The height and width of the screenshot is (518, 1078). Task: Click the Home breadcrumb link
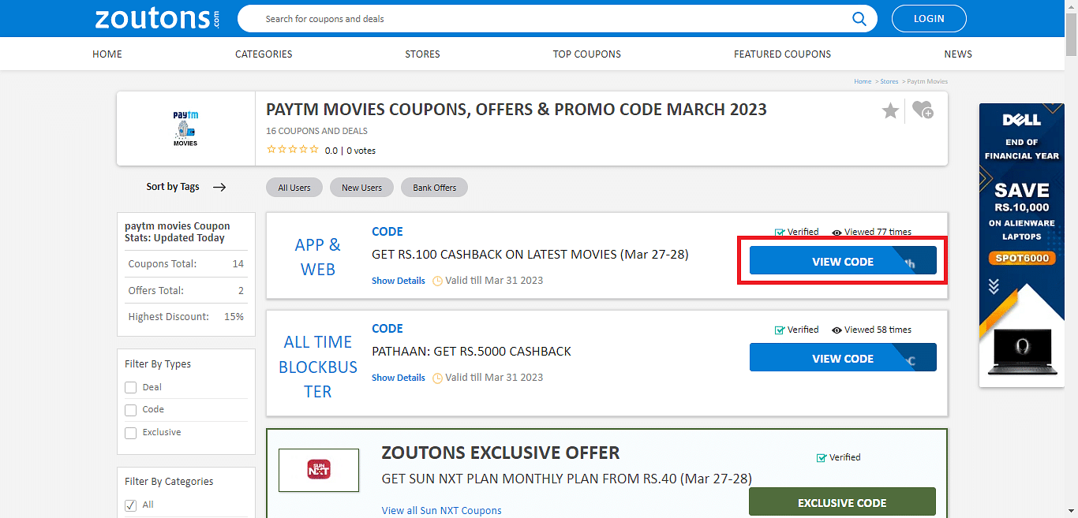coord(863,81)
